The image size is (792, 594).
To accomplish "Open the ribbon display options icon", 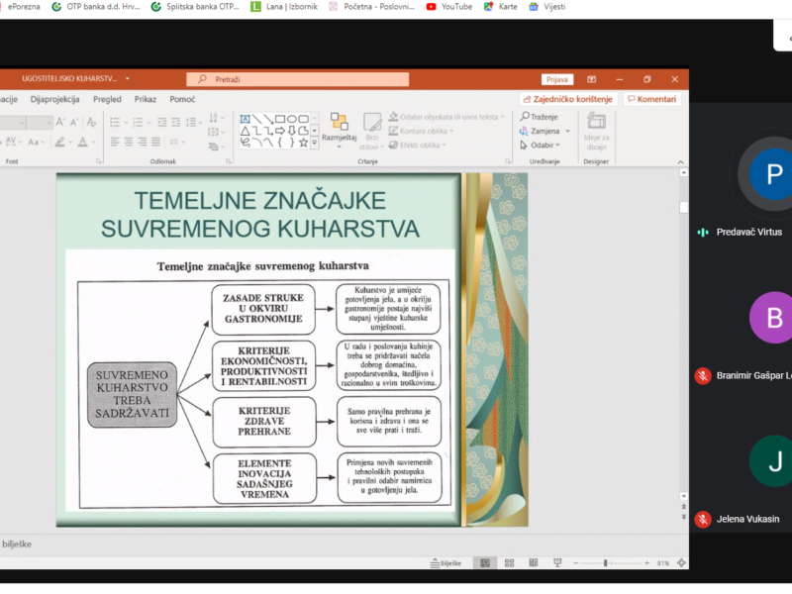I will tap(591, 79).
